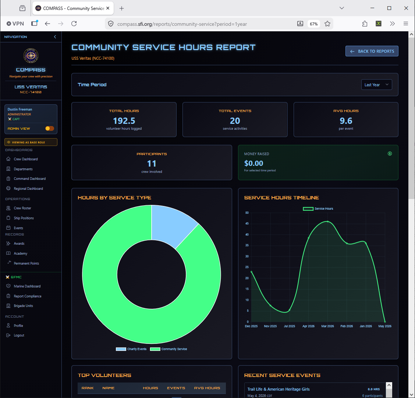Toggle Charity Events legend in donut chart
Image resolution: width=415 pixels, height=398 pixels.
pos(131,349)
